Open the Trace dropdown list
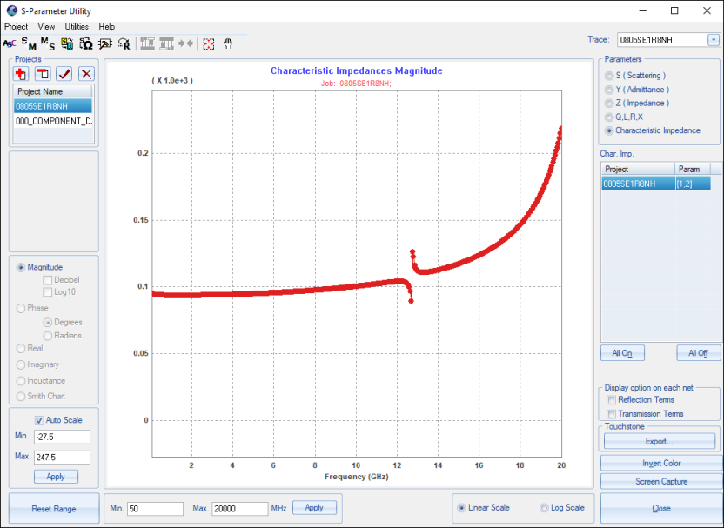This screenshot has width=724, height=528. pos(714,40)
